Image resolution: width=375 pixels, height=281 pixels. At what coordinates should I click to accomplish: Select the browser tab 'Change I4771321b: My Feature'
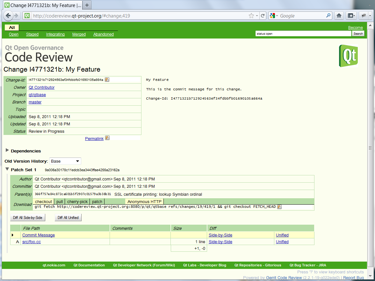point(43,5)
